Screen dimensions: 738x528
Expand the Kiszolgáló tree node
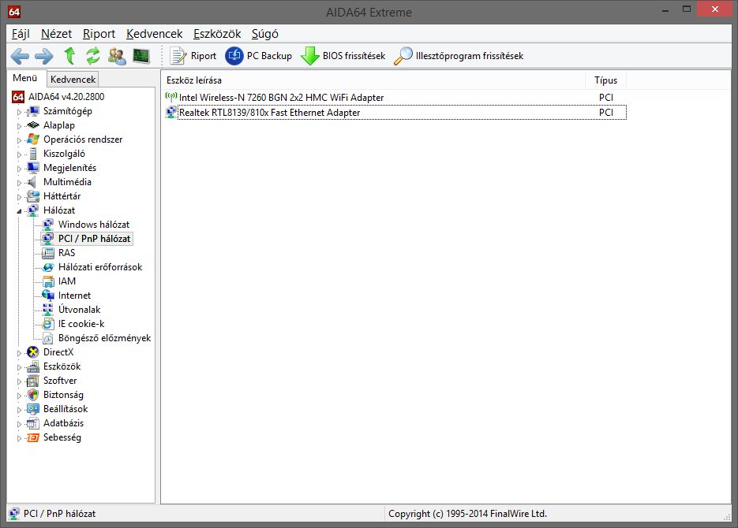[x=19, y=154]
